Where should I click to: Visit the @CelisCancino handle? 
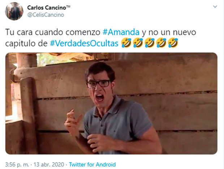pyautogui.click(x=46, y=15)
